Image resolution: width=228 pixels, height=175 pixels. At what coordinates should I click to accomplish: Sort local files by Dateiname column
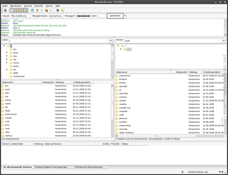[21, 82]
